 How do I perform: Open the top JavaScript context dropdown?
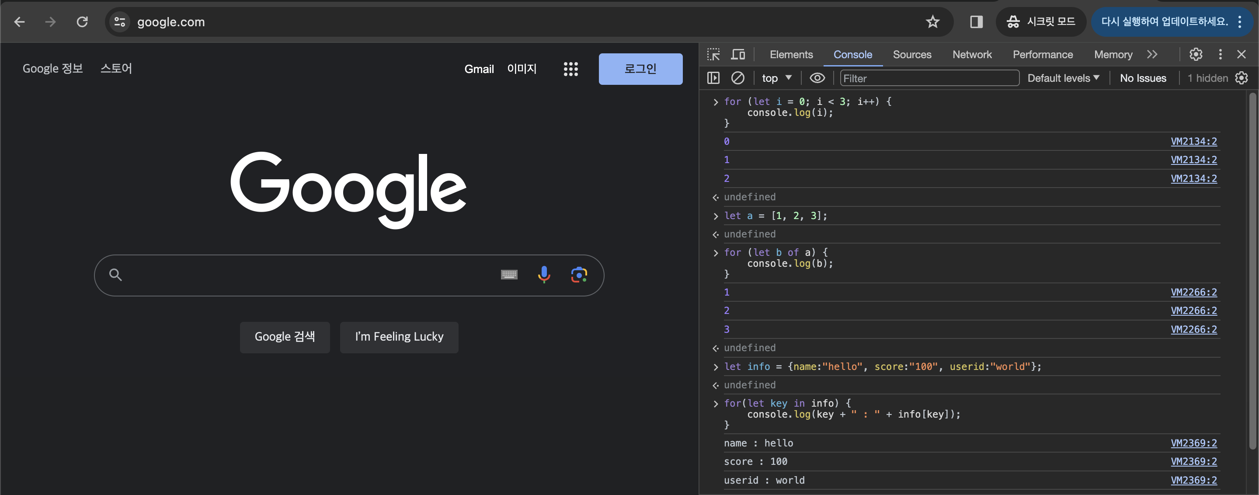(777, 78)
